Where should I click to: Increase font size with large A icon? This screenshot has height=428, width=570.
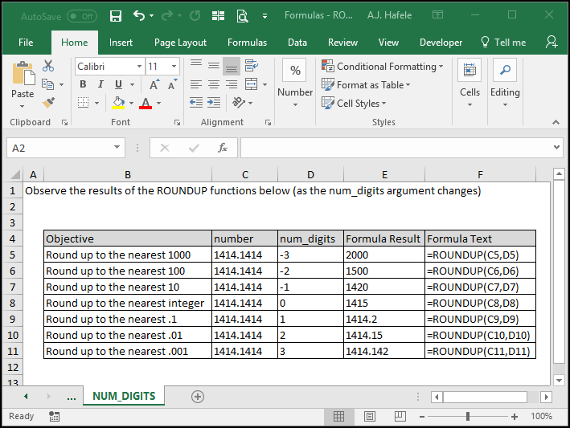tap(154, 84)
